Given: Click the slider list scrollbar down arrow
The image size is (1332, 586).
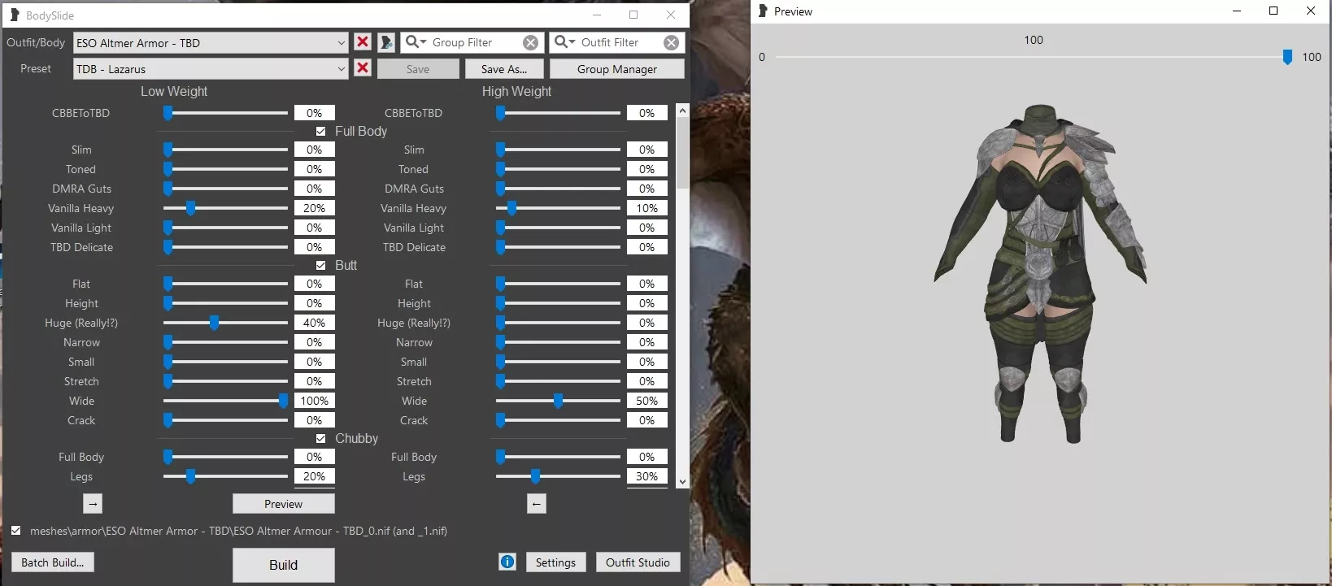Looking at the screenshot, I should point(682,481).
